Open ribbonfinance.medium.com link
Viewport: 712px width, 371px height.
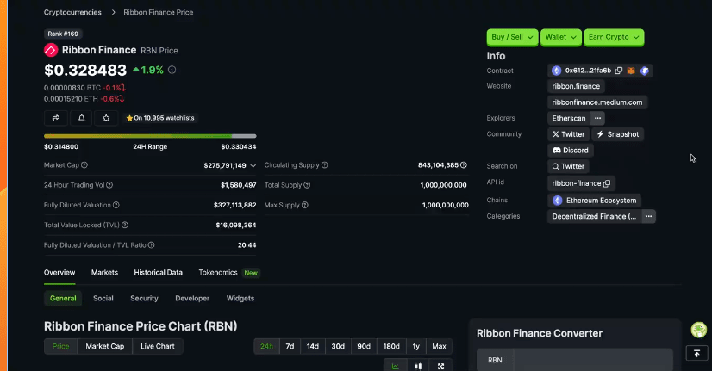point(597,102)
